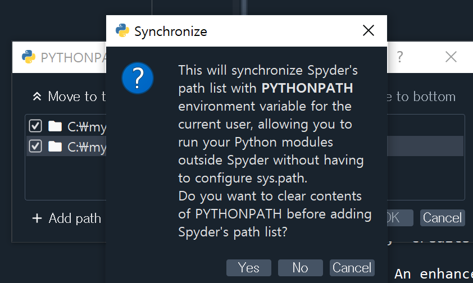The width and height of the screenshot is (473, 283).
Task: Select the second highlighted C:\my path entry
Action: [x=66, y=146]
